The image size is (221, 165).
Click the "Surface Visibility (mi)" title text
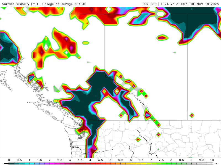[20, 4]
